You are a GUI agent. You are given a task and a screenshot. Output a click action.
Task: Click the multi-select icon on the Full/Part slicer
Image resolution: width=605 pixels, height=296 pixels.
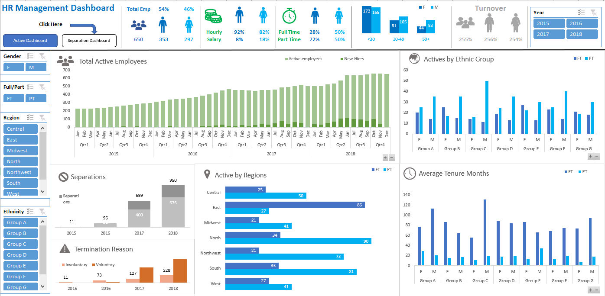click(29, 87)
